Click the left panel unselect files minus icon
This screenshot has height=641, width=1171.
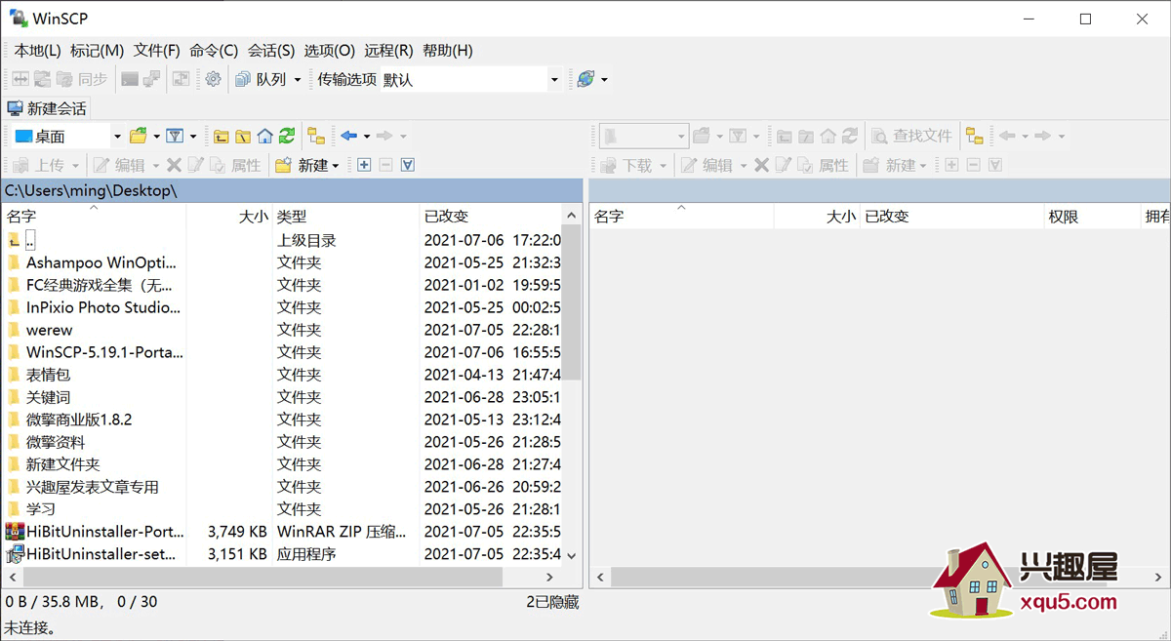click(385, 166)
